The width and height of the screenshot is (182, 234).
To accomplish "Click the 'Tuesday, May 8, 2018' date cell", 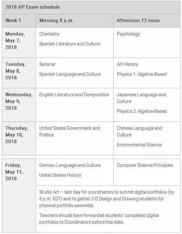I will coord(19,73).
